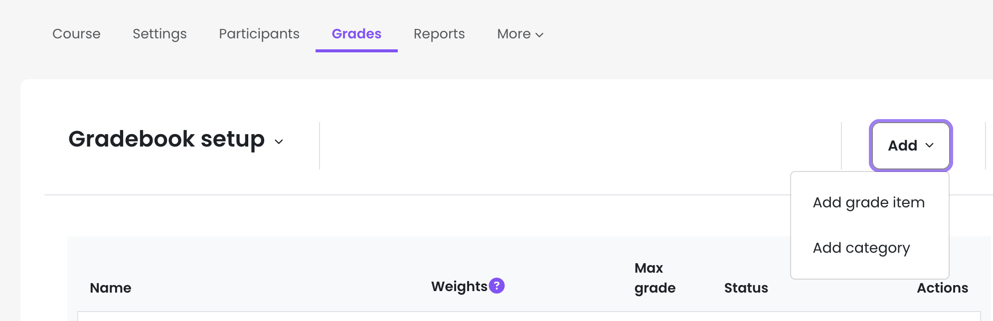993x321 pixels.
Task: Click the Actions column header
Action: 942,288
